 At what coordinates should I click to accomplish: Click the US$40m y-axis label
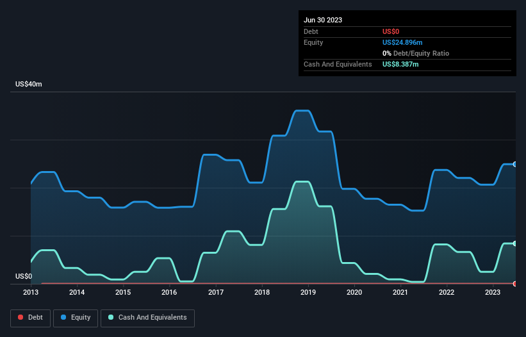tap(29, 84)
